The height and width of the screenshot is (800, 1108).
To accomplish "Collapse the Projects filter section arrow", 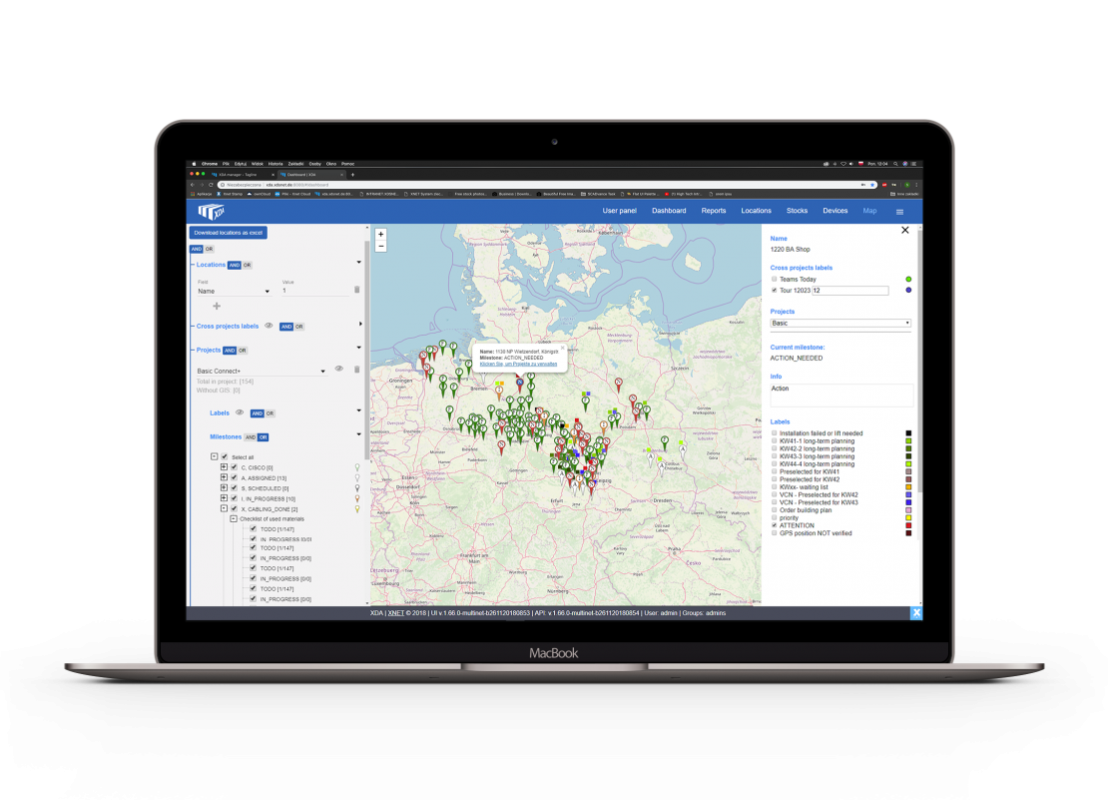I will point(359,348).
